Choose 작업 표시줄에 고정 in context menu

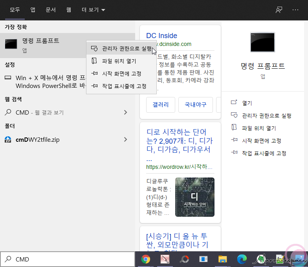click(121, 86)
